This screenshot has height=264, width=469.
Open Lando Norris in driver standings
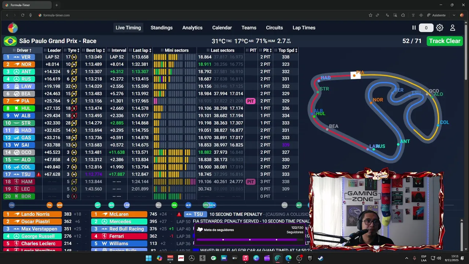click(32, 214)
